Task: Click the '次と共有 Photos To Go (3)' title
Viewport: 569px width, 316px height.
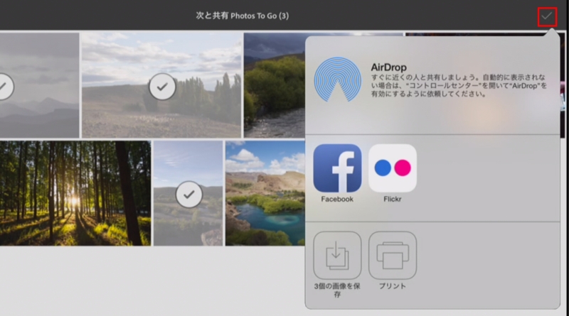Action: [243, 16]
